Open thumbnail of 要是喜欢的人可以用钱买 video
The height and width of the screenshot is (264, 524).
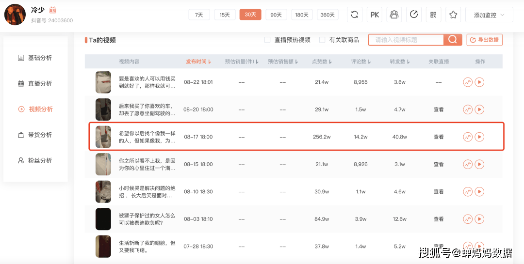[x=103, y=82]
